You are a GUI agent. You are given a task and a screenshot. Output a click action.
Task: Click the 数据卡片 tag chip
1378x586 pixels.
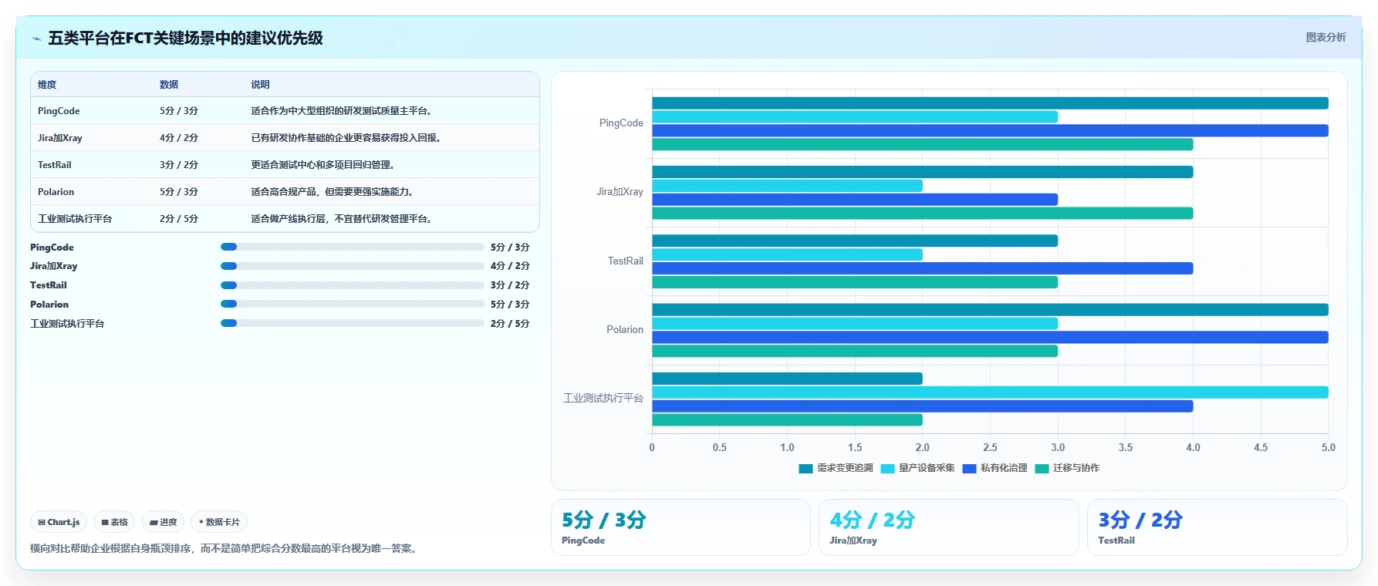[219, 522]
